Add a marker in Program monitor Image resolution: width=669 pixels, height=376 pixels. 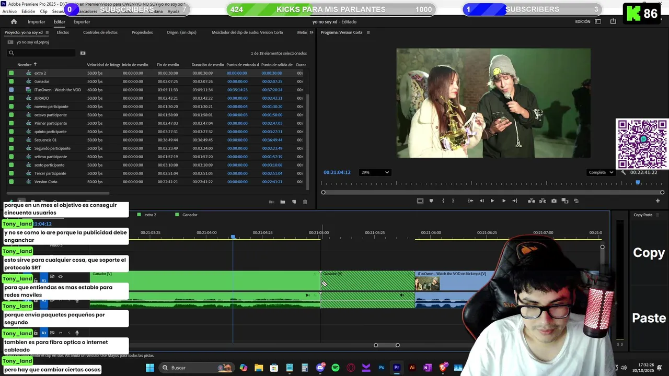coord(431,201)
